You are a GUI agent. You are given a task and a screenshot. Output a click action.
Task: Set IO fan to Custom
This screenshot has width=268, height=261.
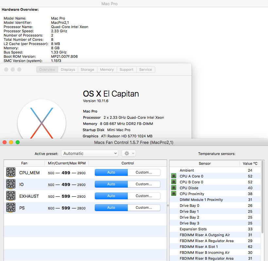coord(144,184)
